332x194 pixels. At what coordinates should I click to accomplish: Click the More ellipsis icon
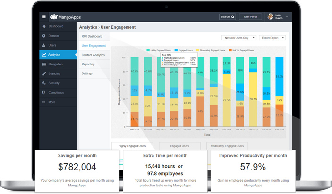pos(43,102)
